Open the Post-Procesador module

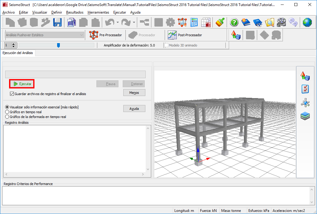[185, 35]
